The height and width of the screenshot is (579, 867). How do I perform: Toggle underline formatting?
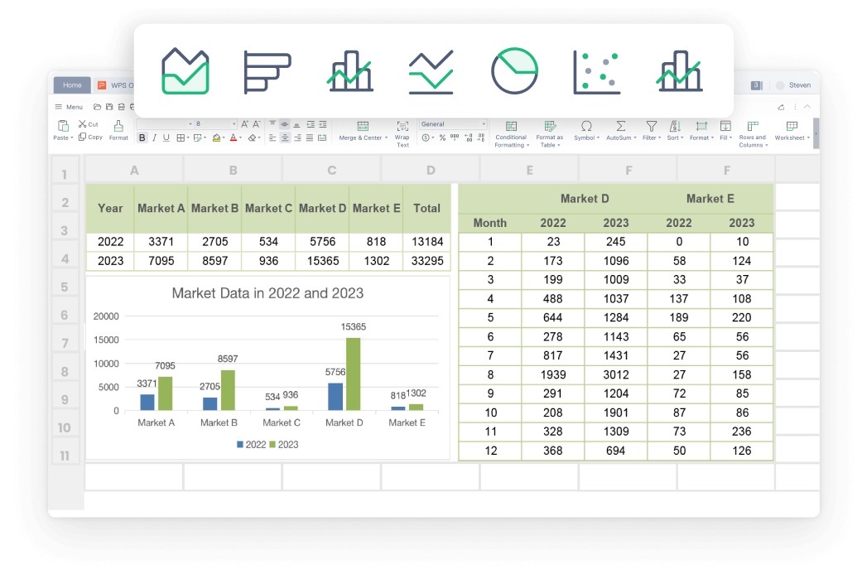point(166,138)
